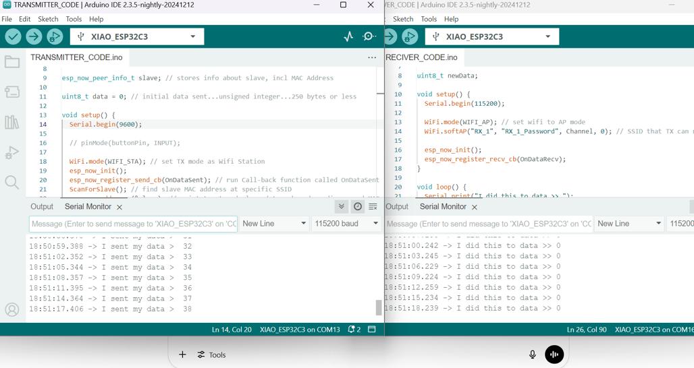The image size is (694, 368).
Task: Open user account icon in sidebar
Action: [x=12, y=309]
